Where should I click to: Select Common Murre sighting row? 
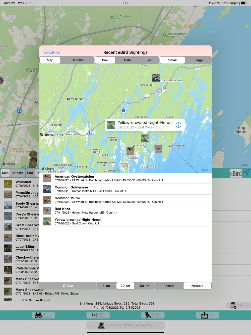tap(125, 200)
